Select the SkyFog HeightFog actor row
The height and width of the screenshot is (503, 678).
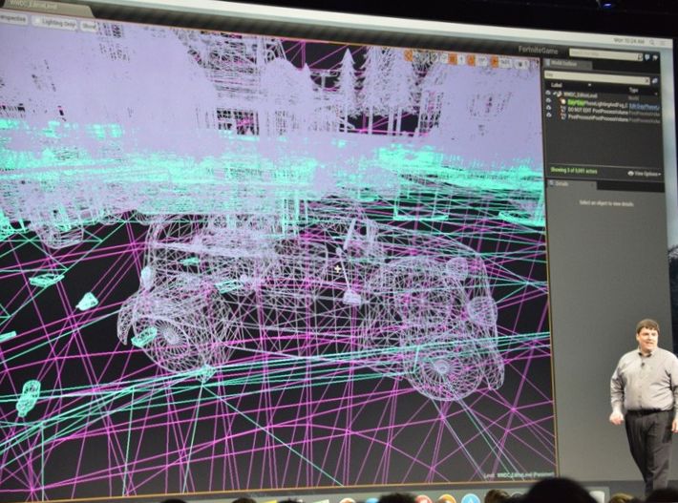click(x=602, y=104)
